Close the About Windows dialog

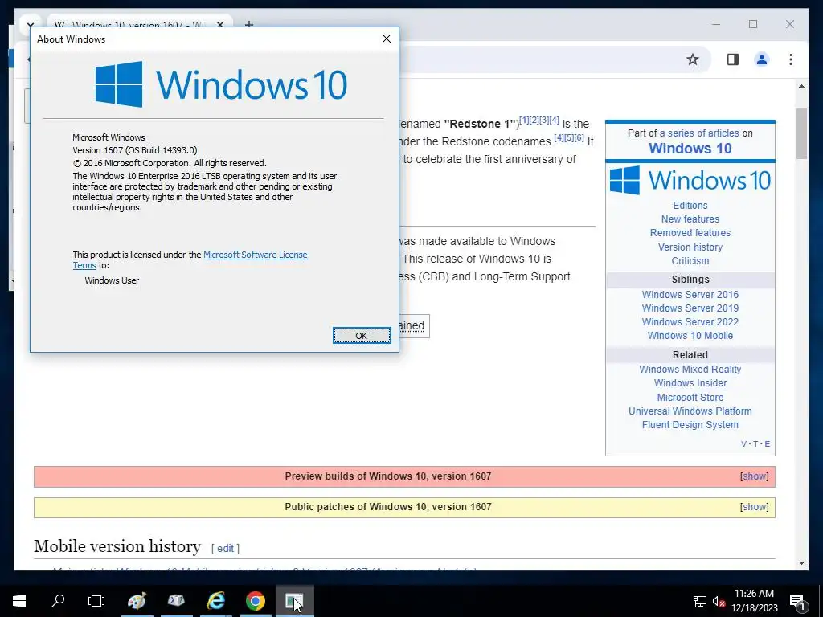point(387,39)
